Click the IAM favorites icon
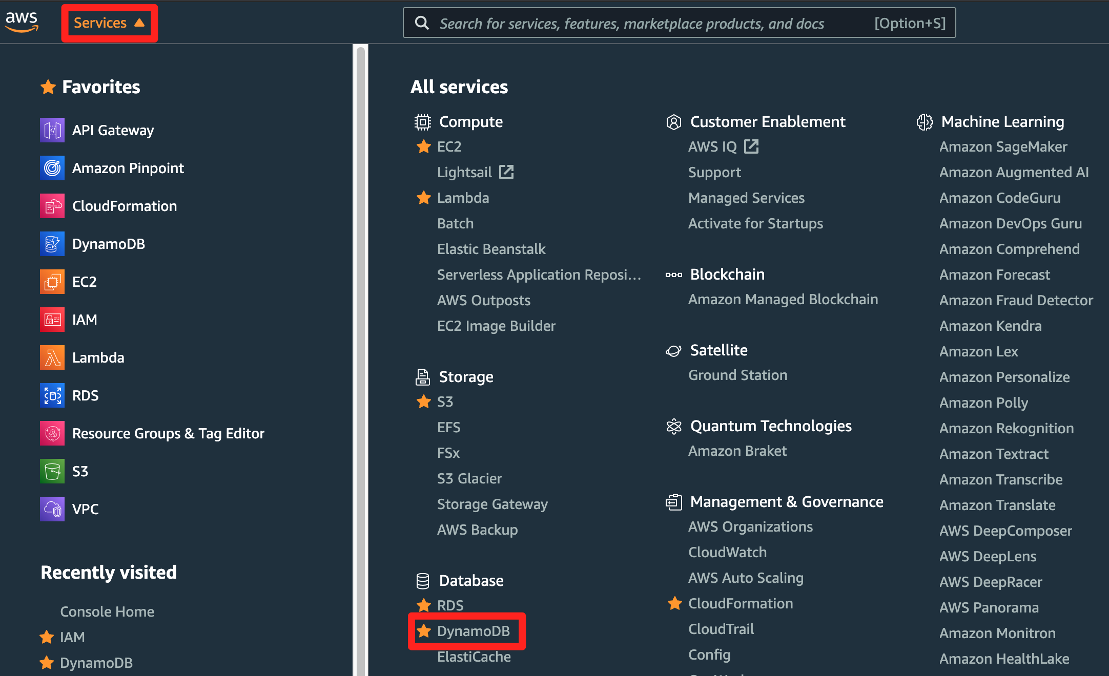Screen dimensions: 1109x676 click(52, 320)
